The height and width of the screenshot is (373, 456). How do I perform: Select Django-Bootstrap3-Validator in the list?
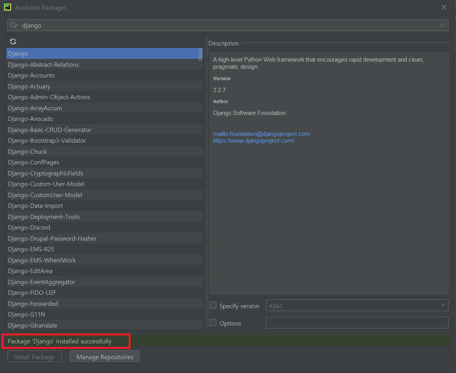click(104, 141)
